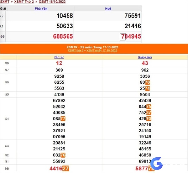Select Đắc Lắc G4 number 38496
This screenshot has height=173, width=188.
tap(59, 124)
